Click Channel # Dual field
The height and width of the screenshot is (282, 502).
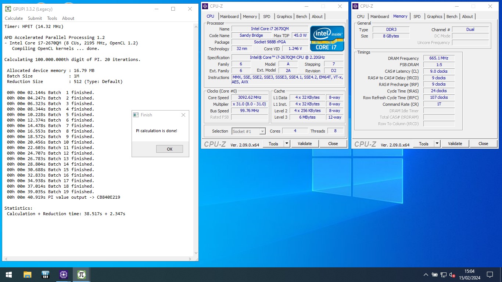tap(470, 29)
